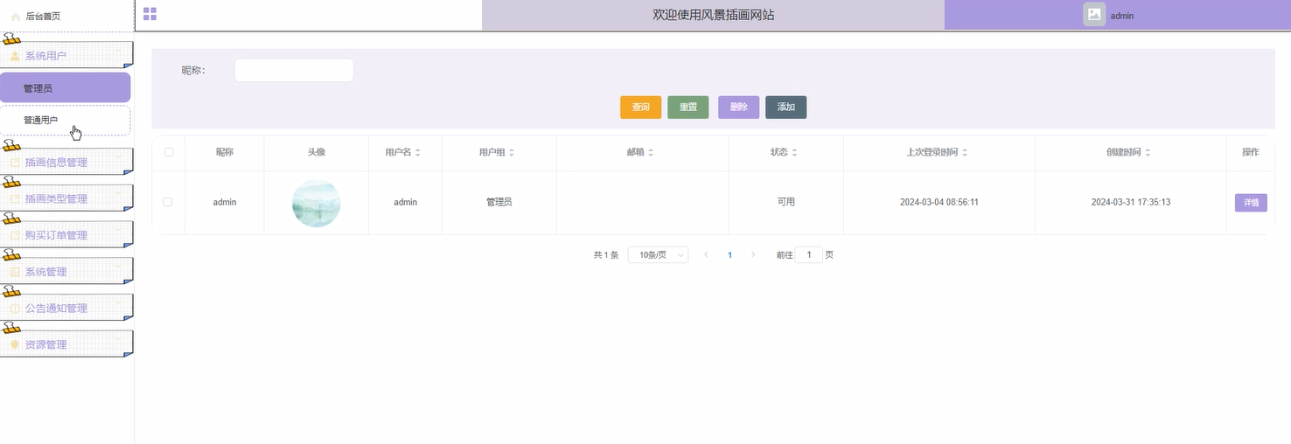Click 2024-03-31 17:35:13 created time cell

1131,202
